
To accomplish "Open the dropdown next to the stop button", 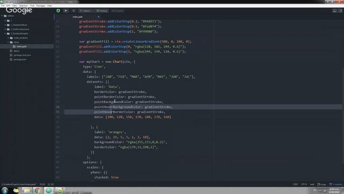I will click(x=86, y=11).
